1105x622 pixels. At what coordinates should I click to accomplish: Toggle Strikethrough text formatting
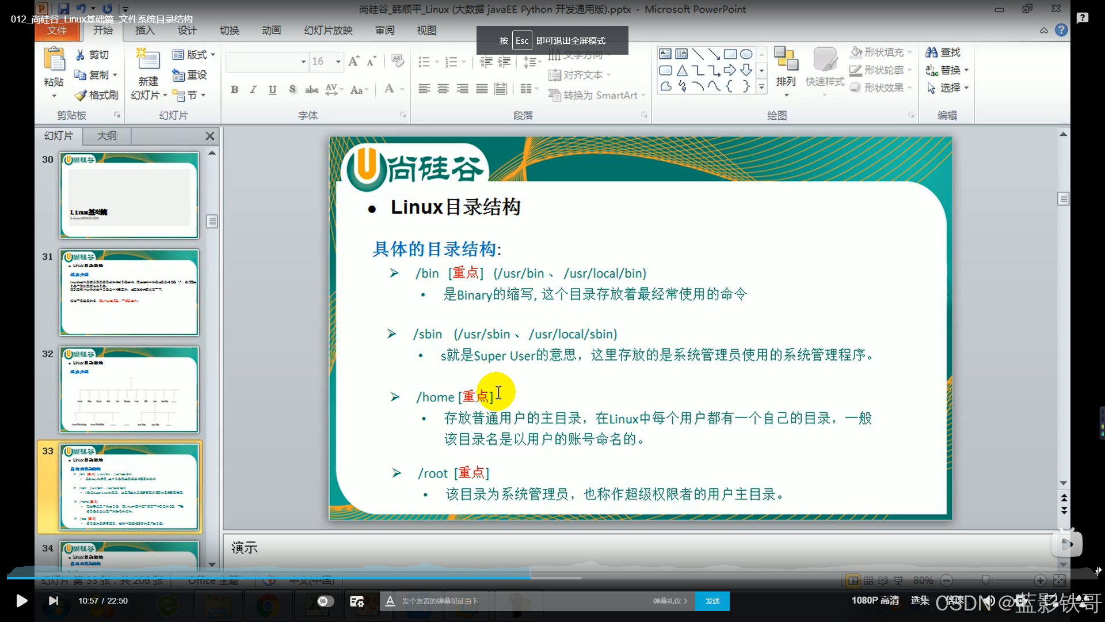coord(311,89)
